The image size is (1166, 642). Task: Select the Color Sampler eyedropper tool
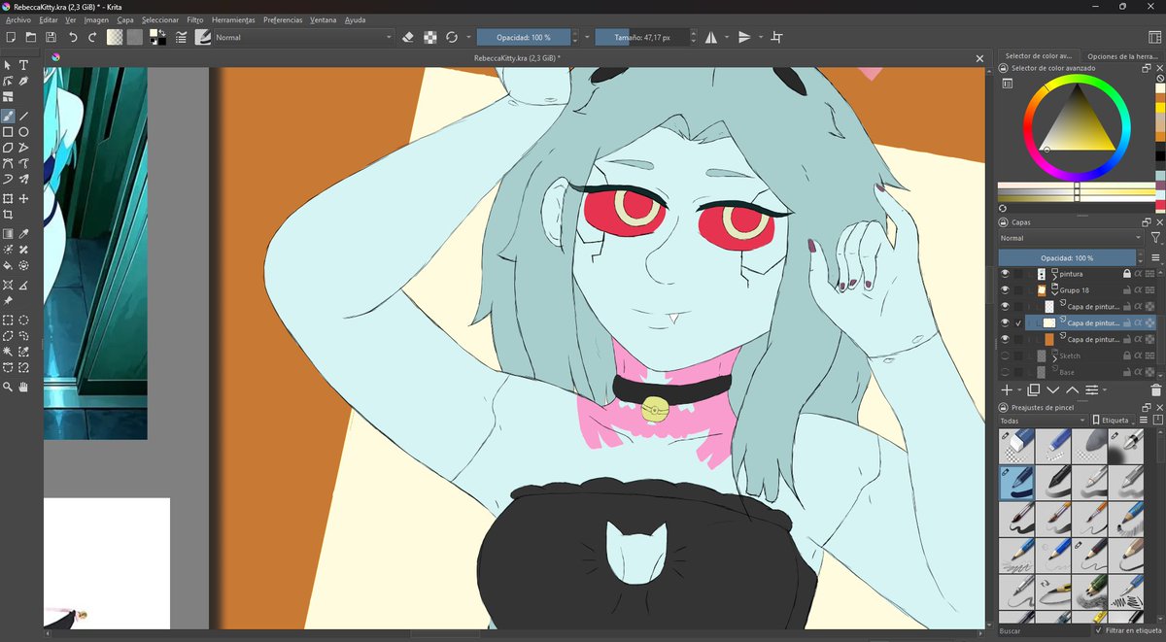23,234
